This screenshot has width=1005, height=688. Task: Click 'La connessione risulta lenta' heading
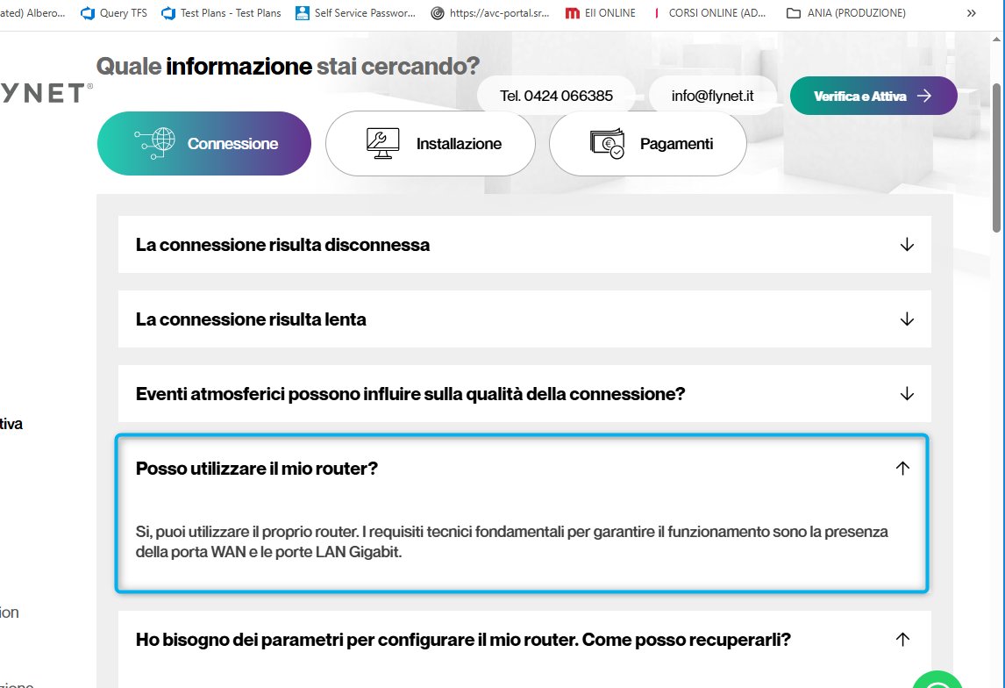tap(251, 319)
